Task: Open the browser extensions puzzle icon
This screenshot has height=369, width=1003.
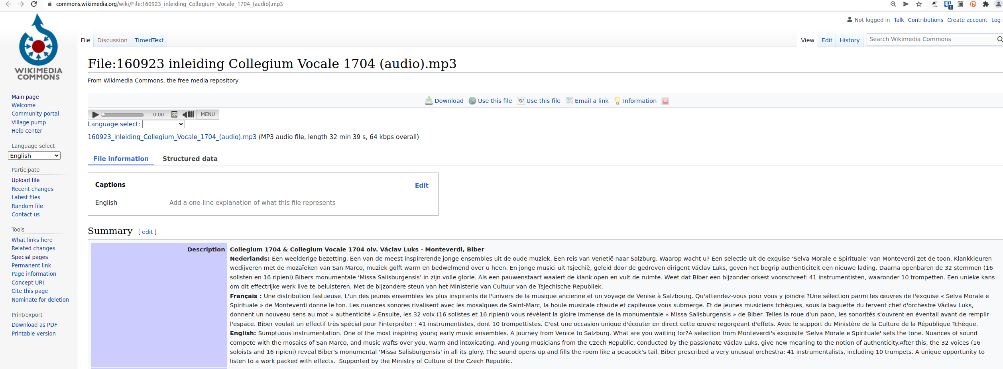Action: [x=986, y=4]
